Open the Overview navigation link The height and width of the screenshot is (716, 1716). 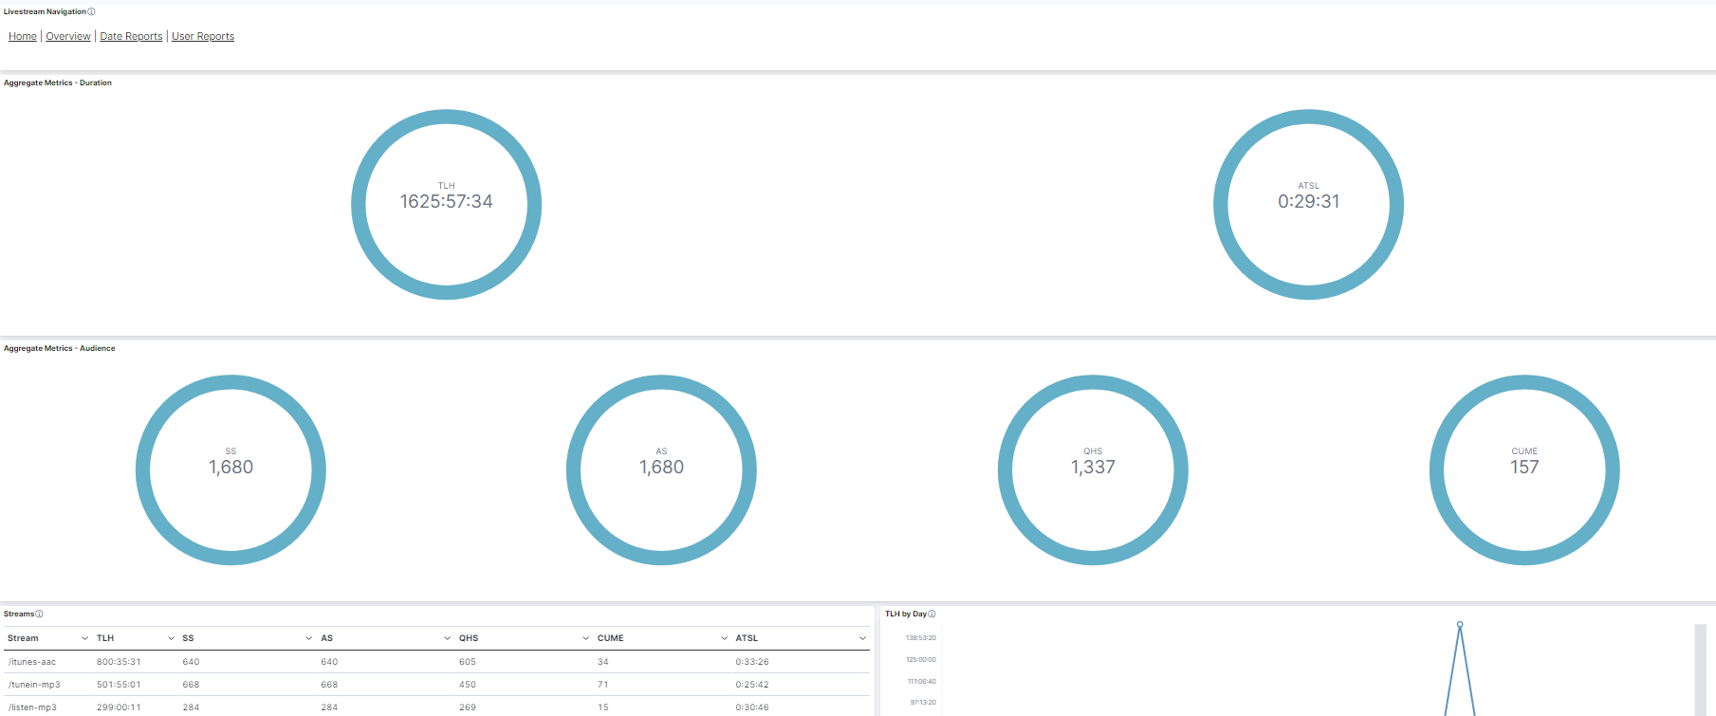point(68,37)
